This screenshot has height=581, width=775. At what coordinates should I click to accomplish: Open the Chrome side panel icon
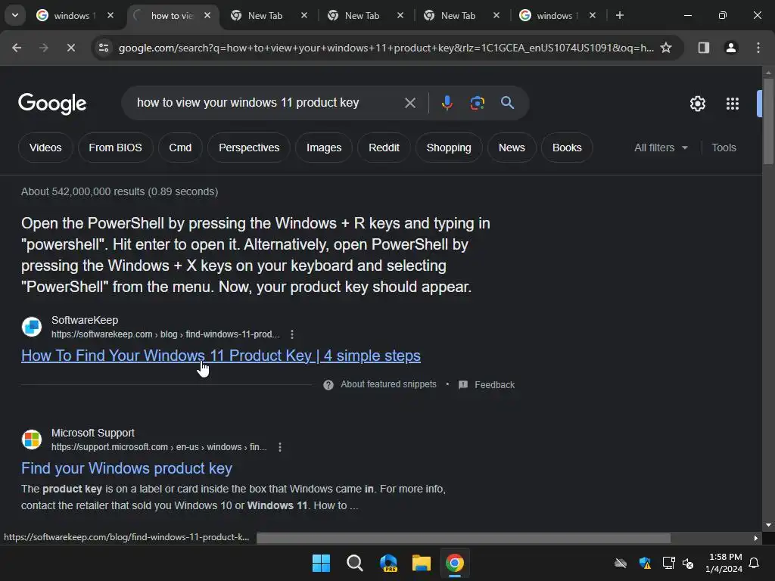(x=704, y=48)
